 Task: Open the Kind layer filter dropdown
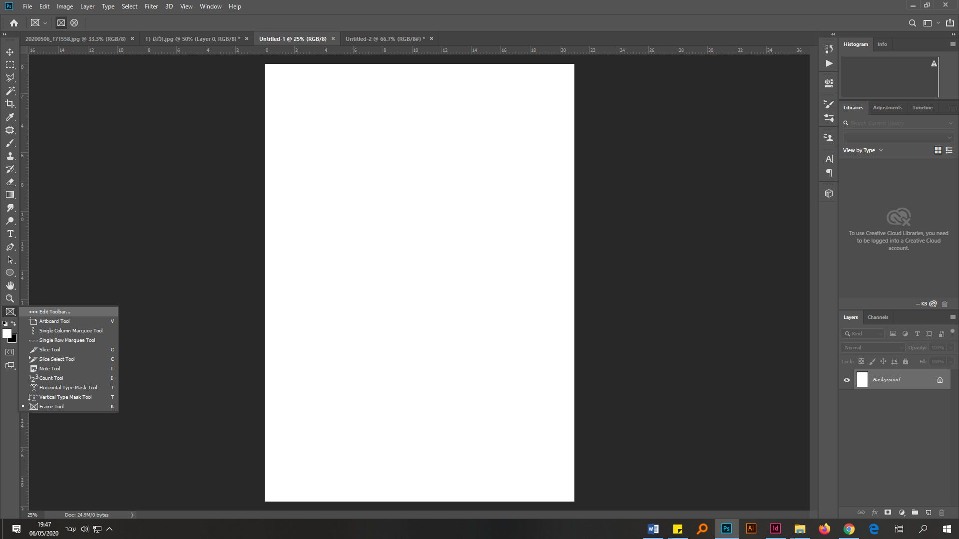863,333
